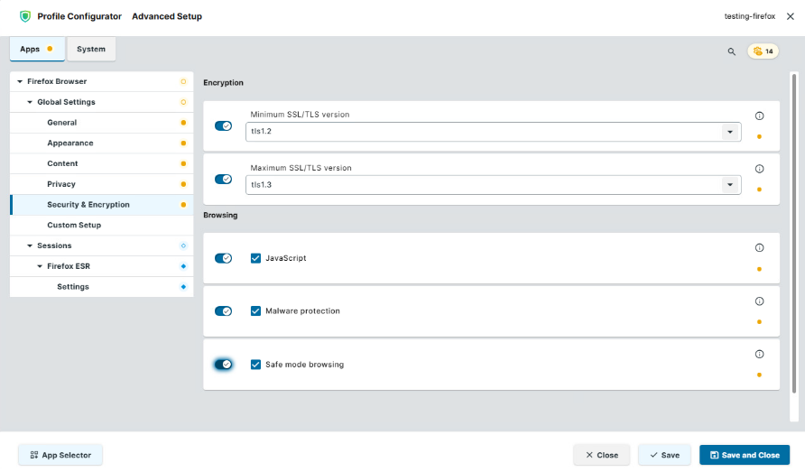Click blue diamond indicator beside Firefox ESR
Image resolution: width=805 pixels, height=472 pixels.
[x=183, y=266]
